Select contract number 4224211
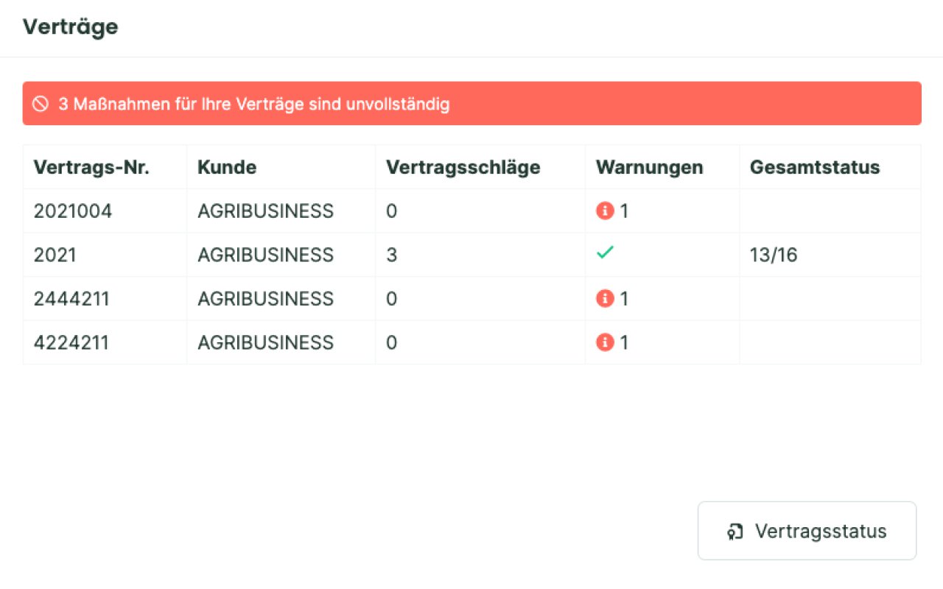943x589 pixels. click(x=71, y=342)
